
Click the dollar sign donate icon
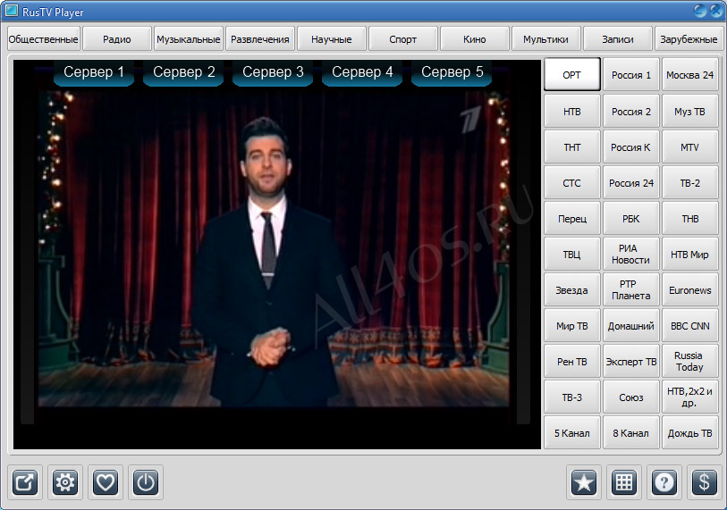tap(705, 482)
